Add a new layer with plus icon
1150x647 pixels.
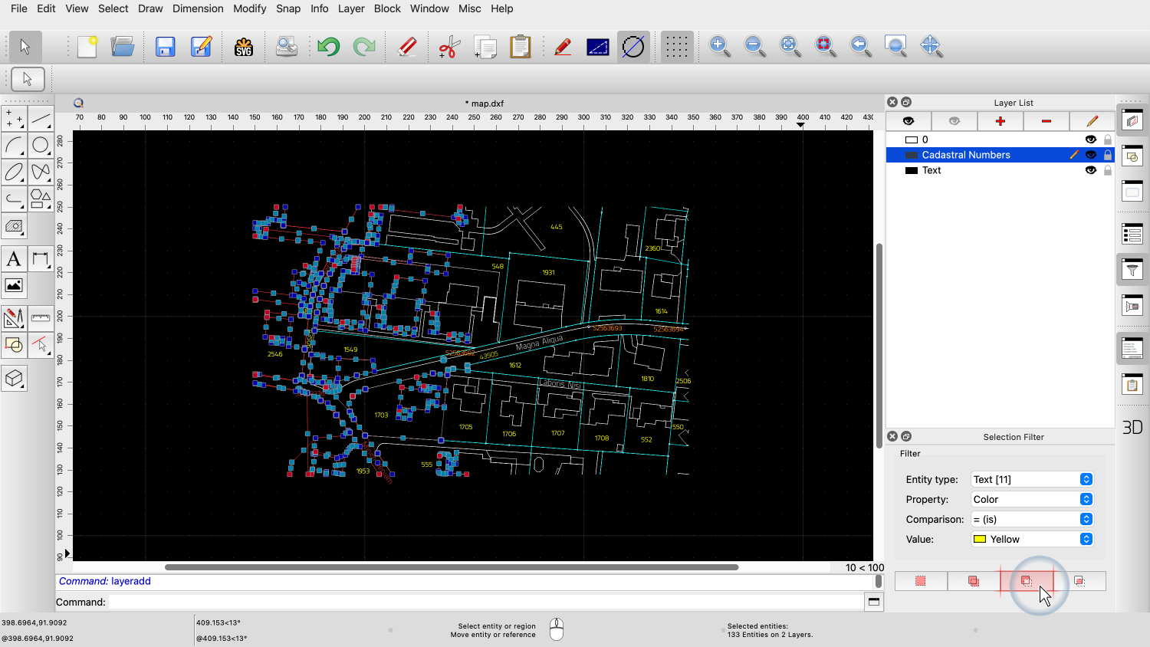[1000, 121]
